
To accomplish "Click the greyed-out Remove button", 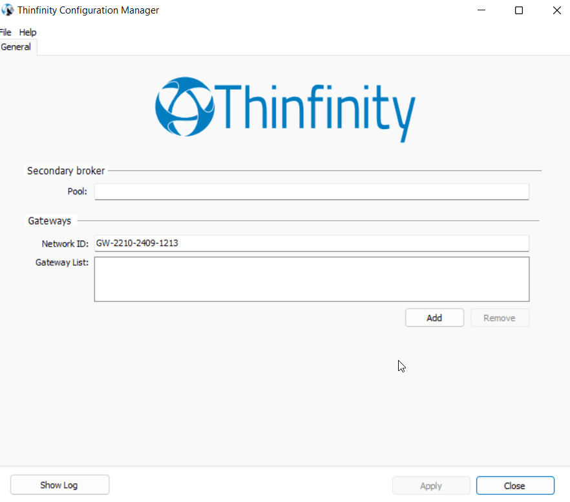I will pos(500,318).
